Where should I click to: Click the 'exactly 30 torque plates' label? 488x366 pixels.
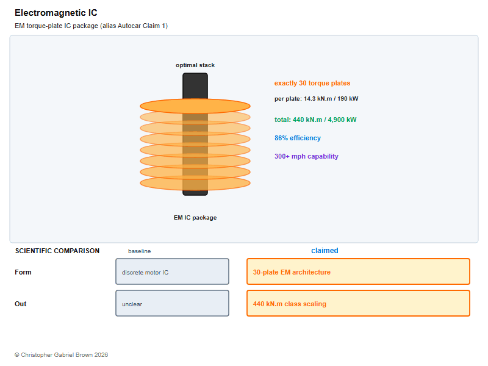pyautogui.click(x=312, y=83)
